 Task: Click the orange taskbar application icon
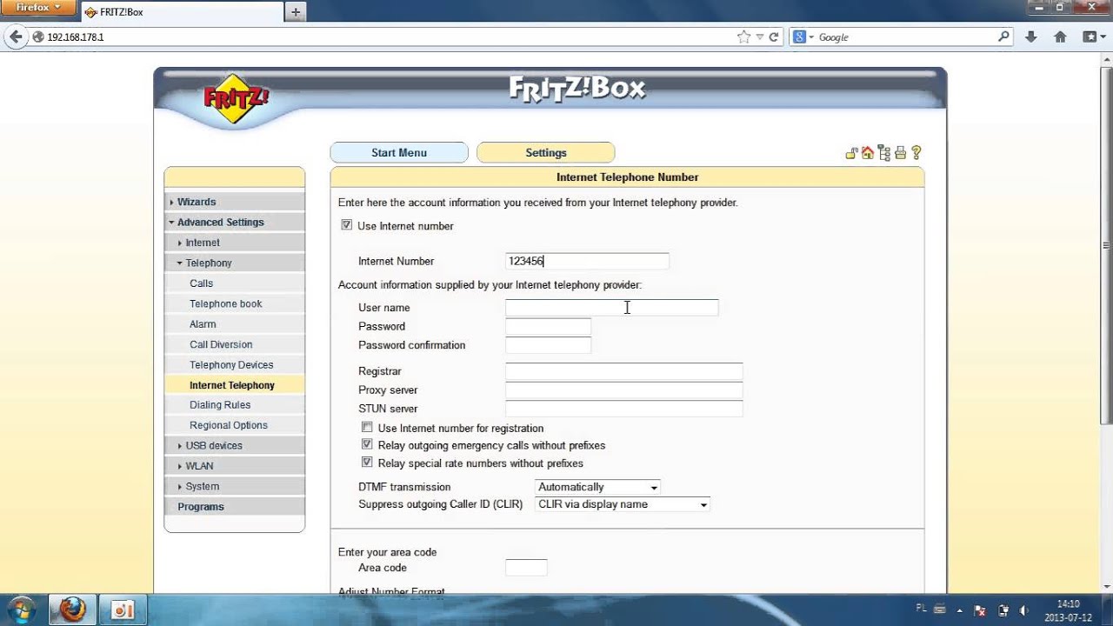[123, 609]
